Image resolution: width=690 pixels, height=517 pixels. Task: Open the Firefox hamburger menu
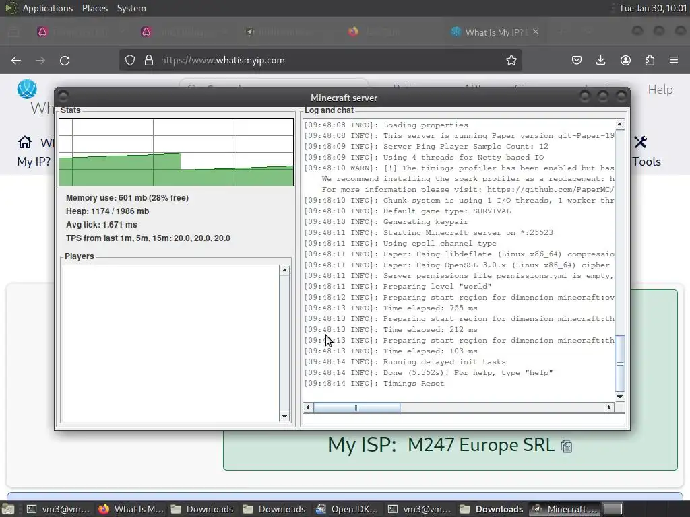click(x=674, y=60)
